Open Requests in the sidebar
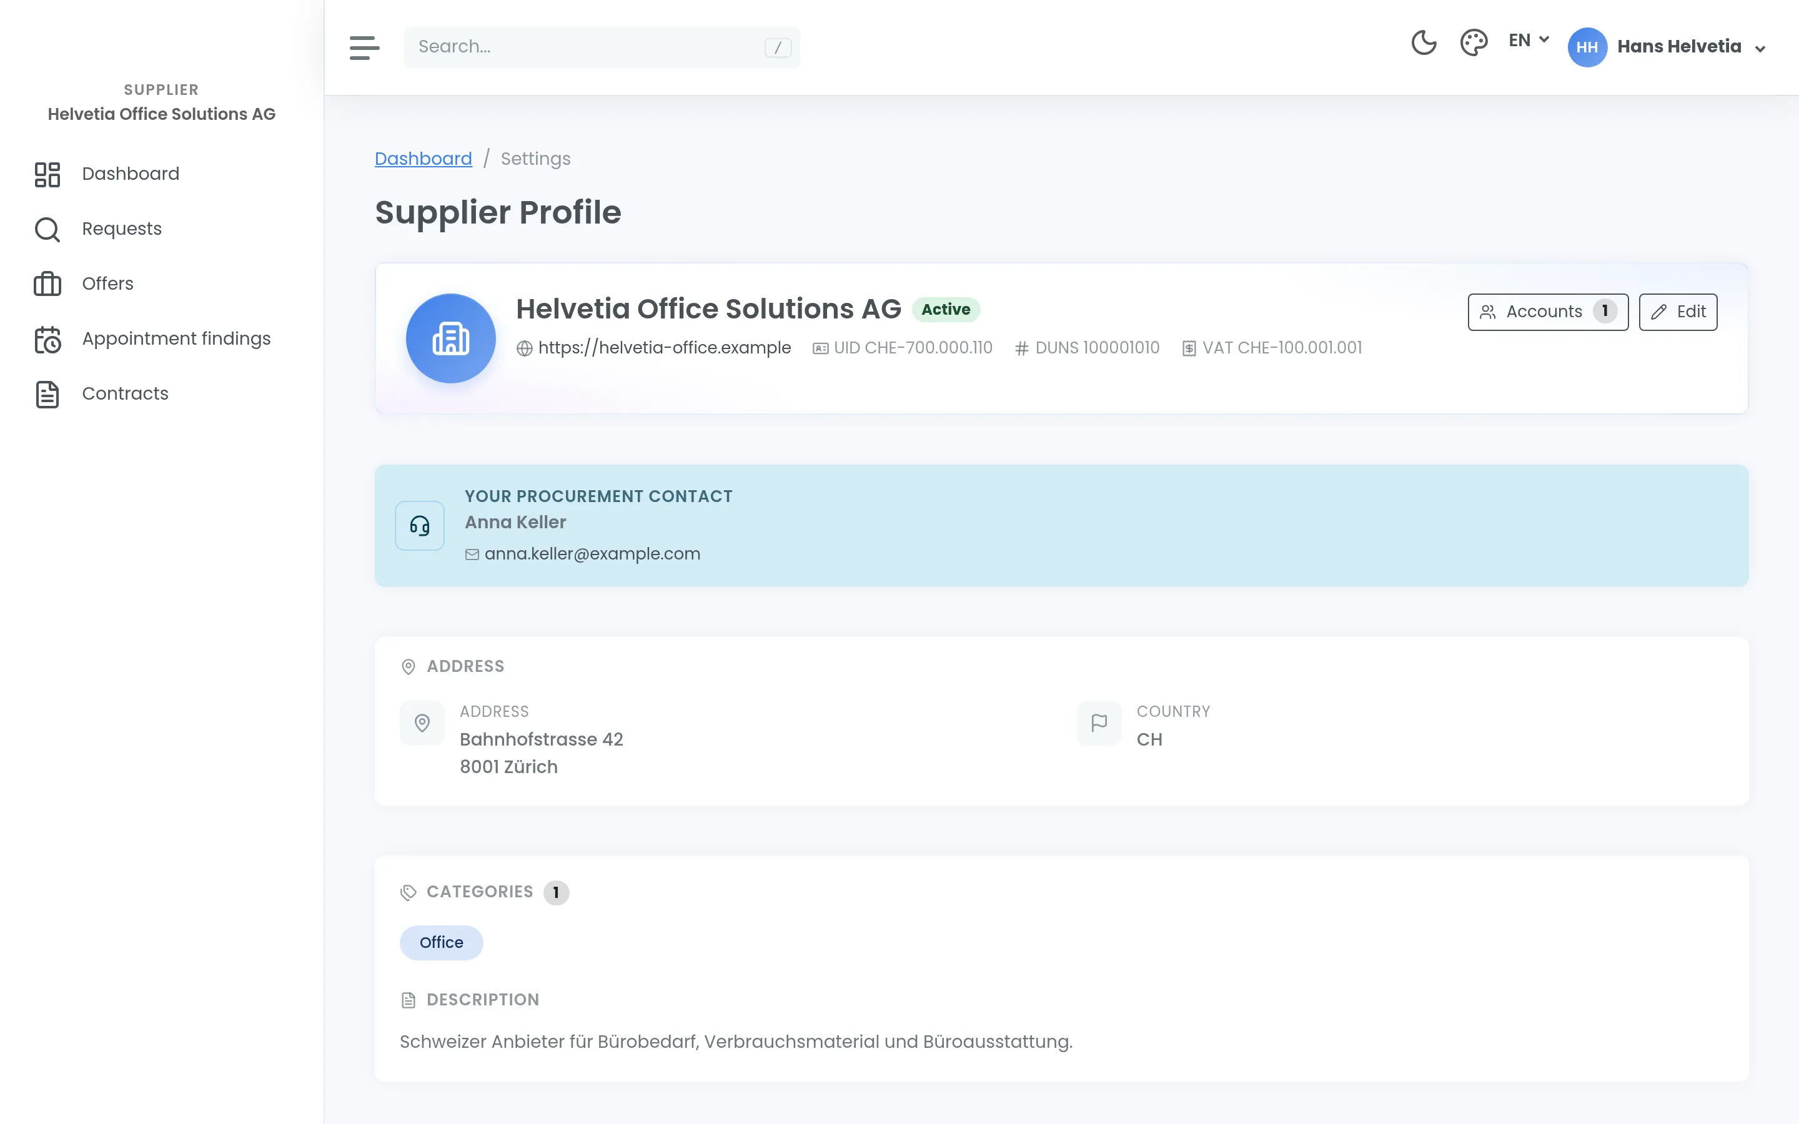This screenshot has width=1799, height=1124. click(x=121, y=229)
